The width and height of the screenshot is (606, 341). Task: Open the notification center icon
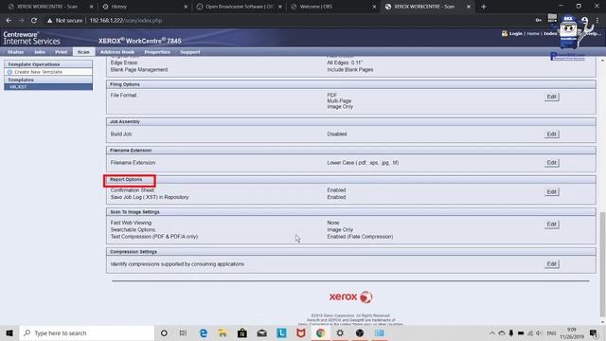[594, 332]
